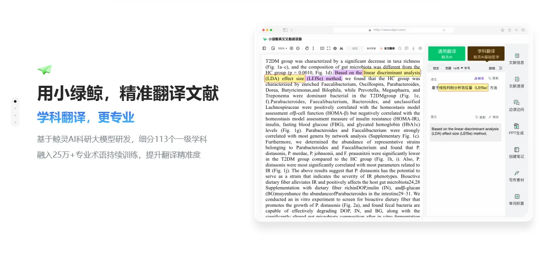
Task: Click the 全文翻译 button
Action: pyautogui.click(x=387, y=48)
